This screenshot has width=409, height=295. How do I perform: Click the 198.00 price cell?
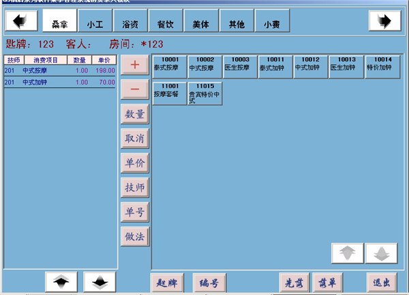point(105,70)
